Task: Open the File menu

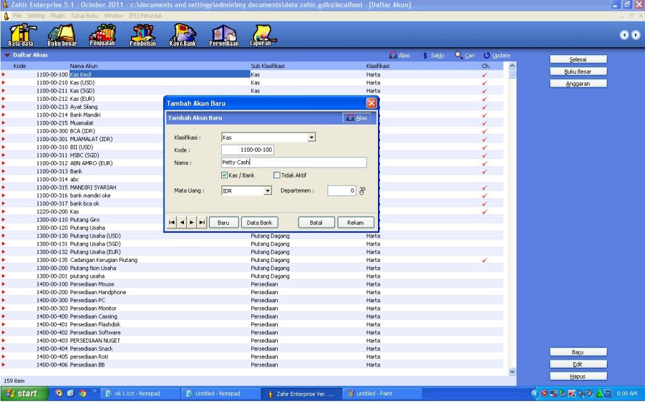Action: tap(17, 16)
